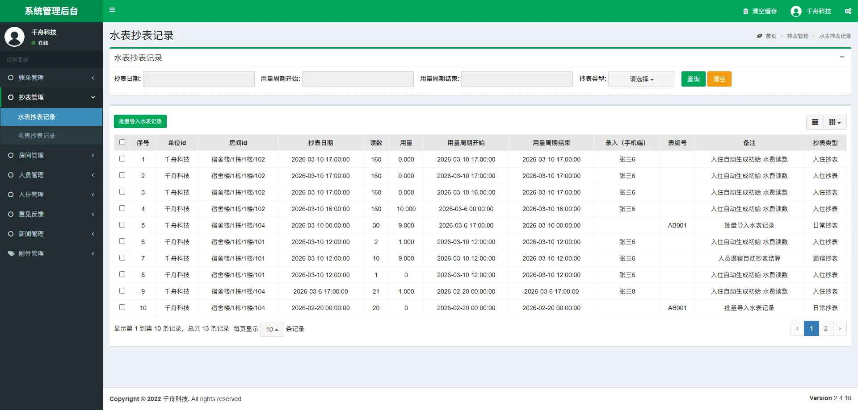858x410 pixels.
Task: Go to page 2 in pagination
Action: point(826,328)
